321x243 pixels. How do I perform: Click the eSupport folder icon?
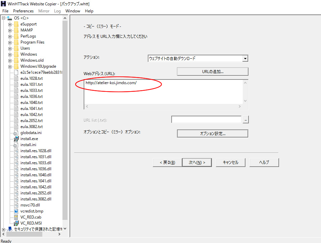[16, 24]
